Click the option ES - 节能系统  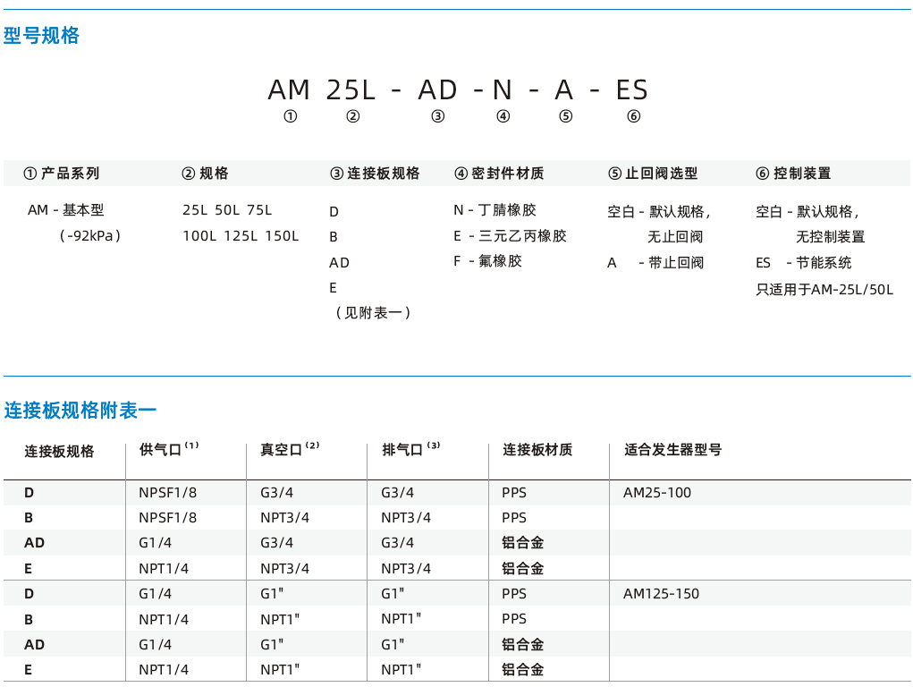[x=804, y=263]
